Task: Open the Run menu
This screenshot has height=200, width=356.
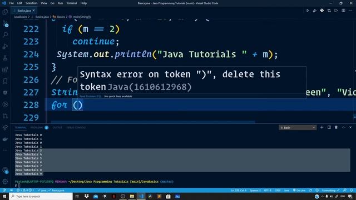Action: [60, 3]
